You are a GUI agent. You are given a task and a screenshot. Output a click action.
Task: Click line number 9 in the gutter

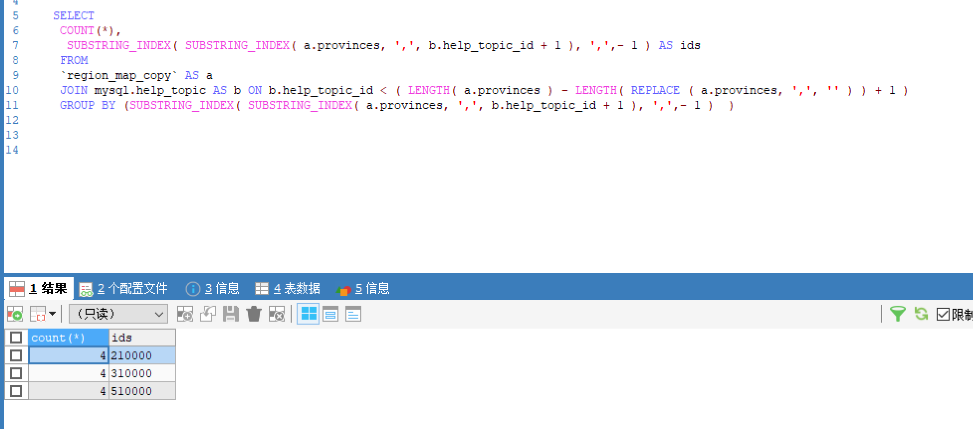15,76
